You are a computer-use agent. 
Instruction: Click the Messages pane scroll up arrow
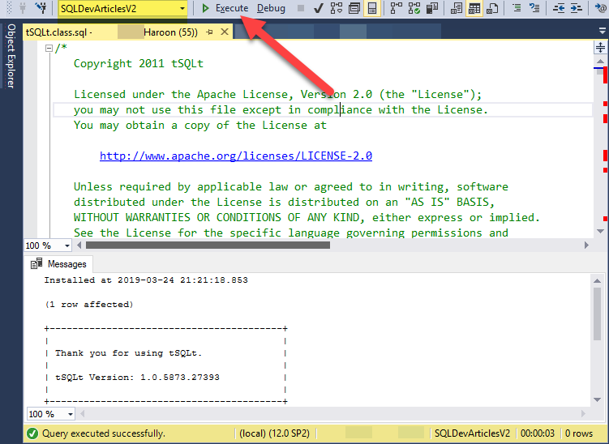point(598,280)
